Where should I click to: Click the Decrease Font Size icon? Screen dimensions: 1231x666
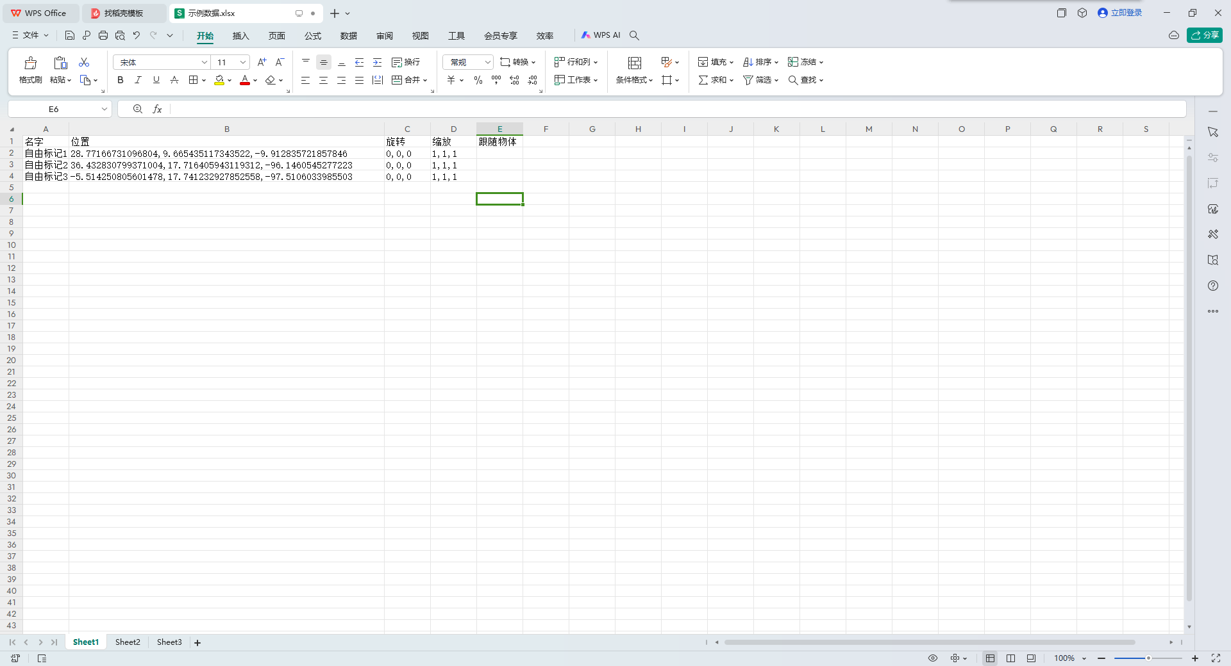[x=280, y=62]
